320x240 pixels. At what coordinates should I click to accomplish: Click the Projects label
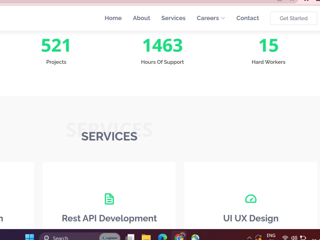[56, 62]
